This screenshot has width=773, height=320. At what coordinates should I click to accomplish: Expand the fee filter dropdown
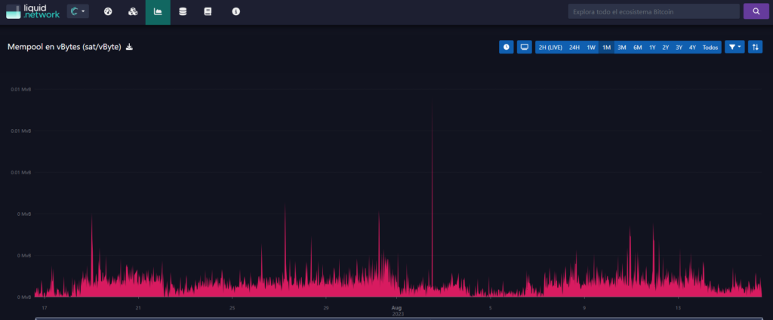tap(735, 47)
